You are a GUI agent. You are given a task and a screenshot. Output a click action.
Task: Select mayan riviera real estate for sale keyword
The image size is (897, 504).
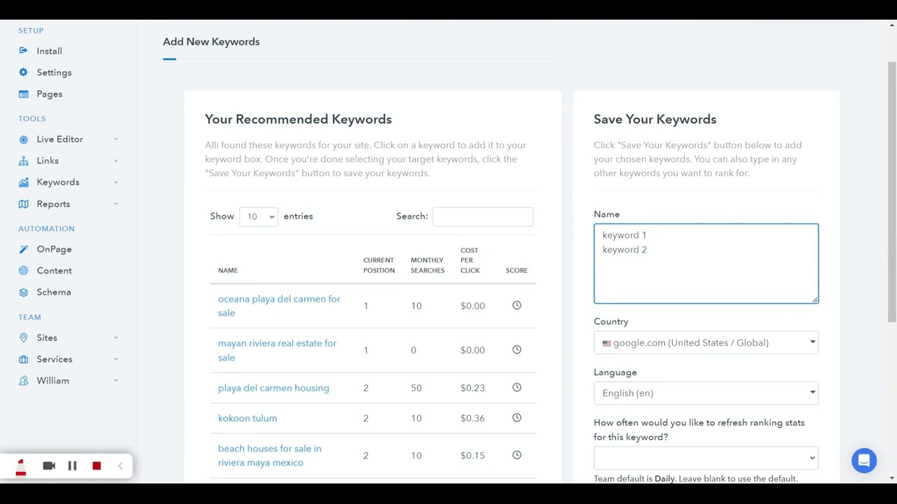[277, 350]
